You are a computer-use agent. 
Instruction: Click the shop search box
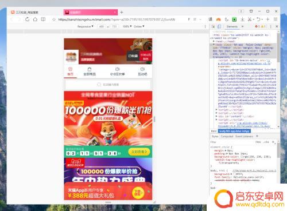[108, 85]
